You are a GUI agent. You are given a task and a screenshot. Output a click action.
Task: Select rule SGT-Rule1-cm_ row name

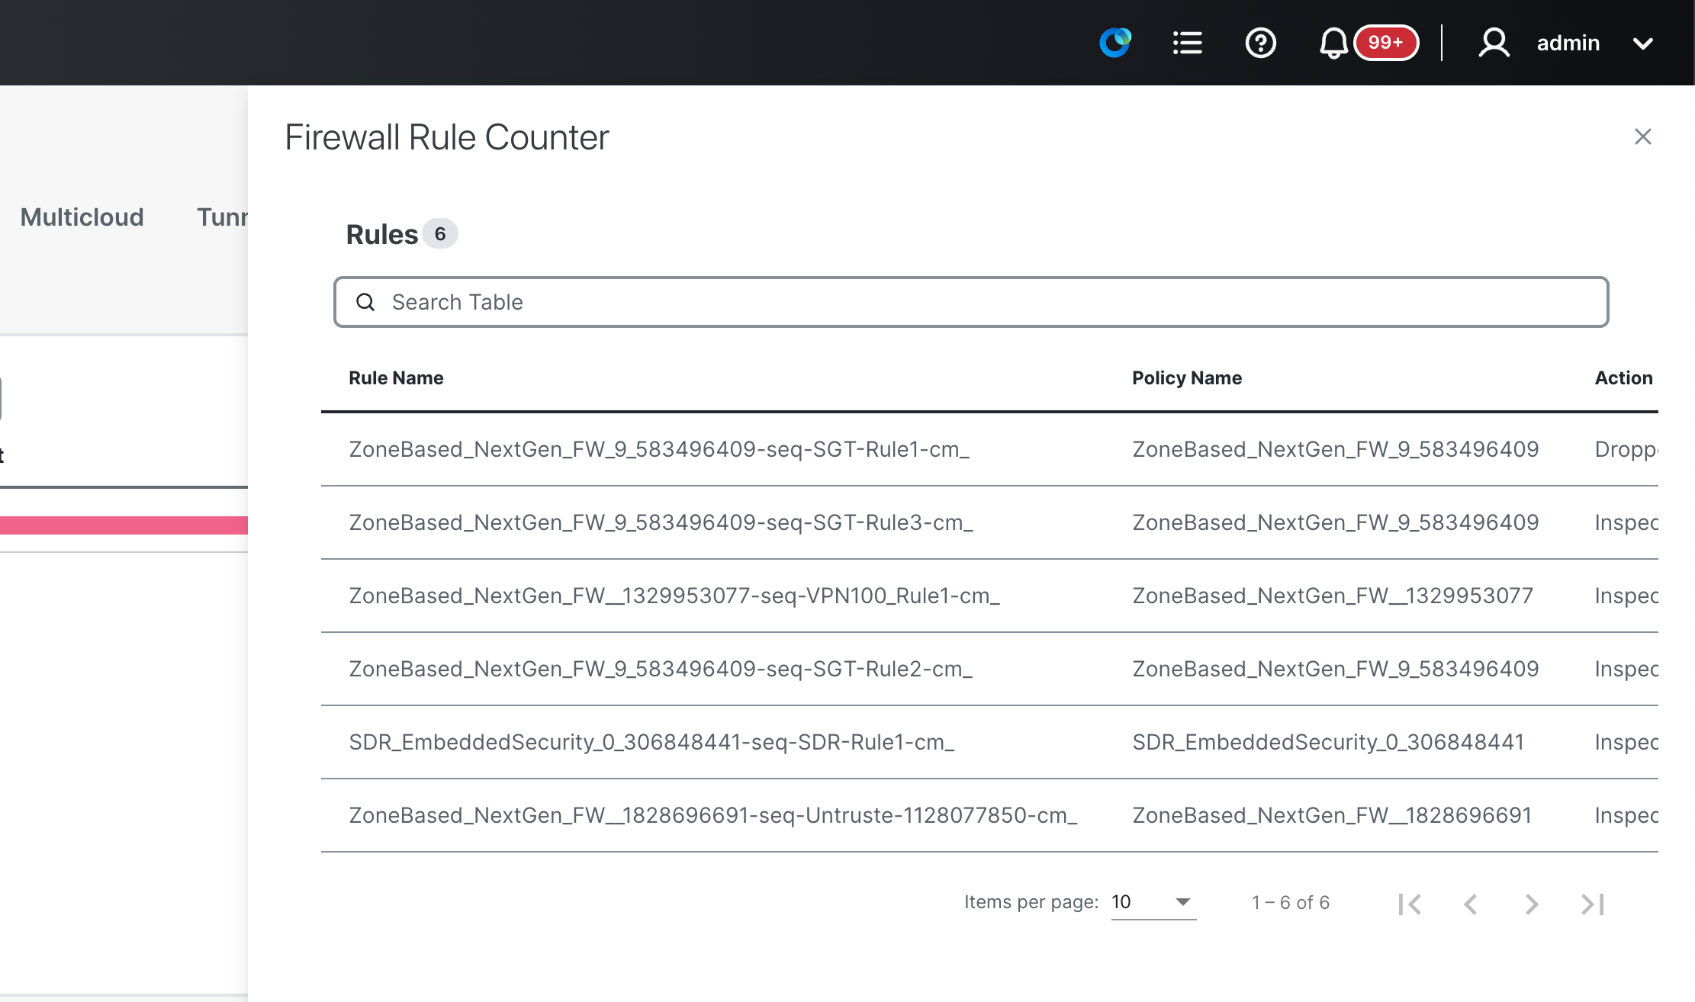click(659, 449)
